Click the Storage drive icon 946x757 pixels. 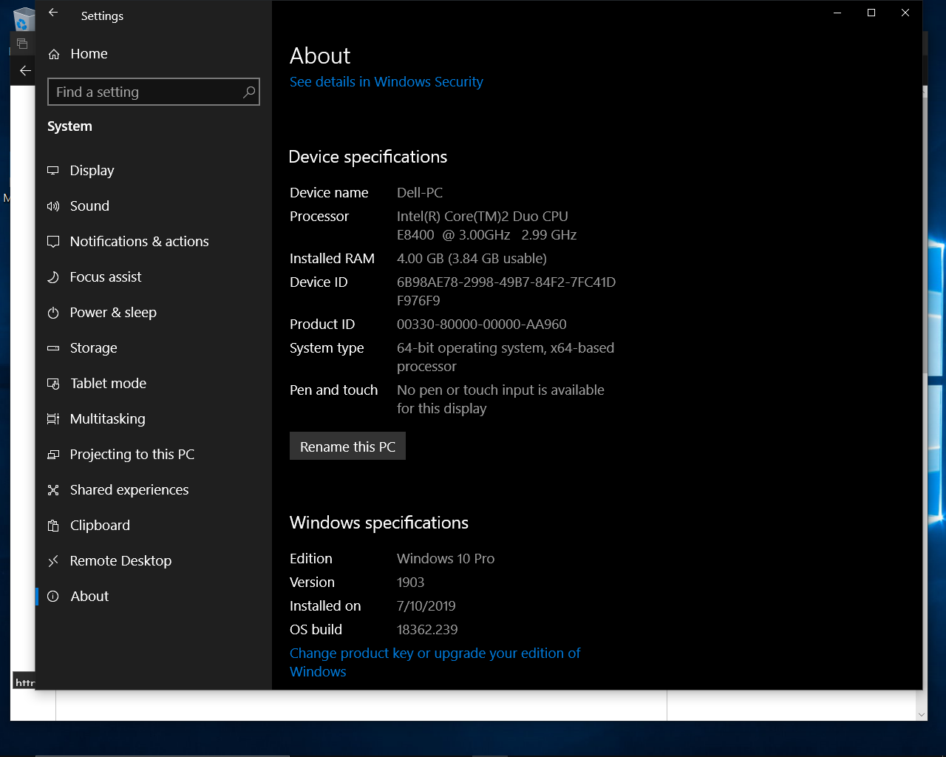coord(53,348)
